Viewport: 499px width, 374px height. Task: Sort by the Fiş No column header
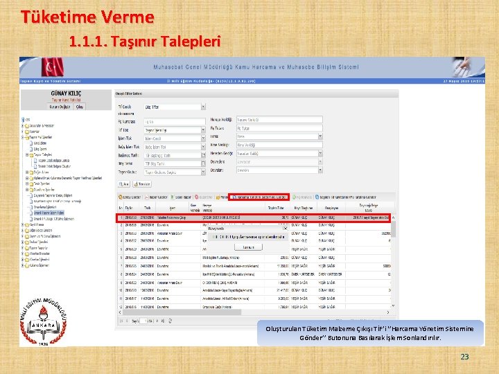[x=130, y=208]
